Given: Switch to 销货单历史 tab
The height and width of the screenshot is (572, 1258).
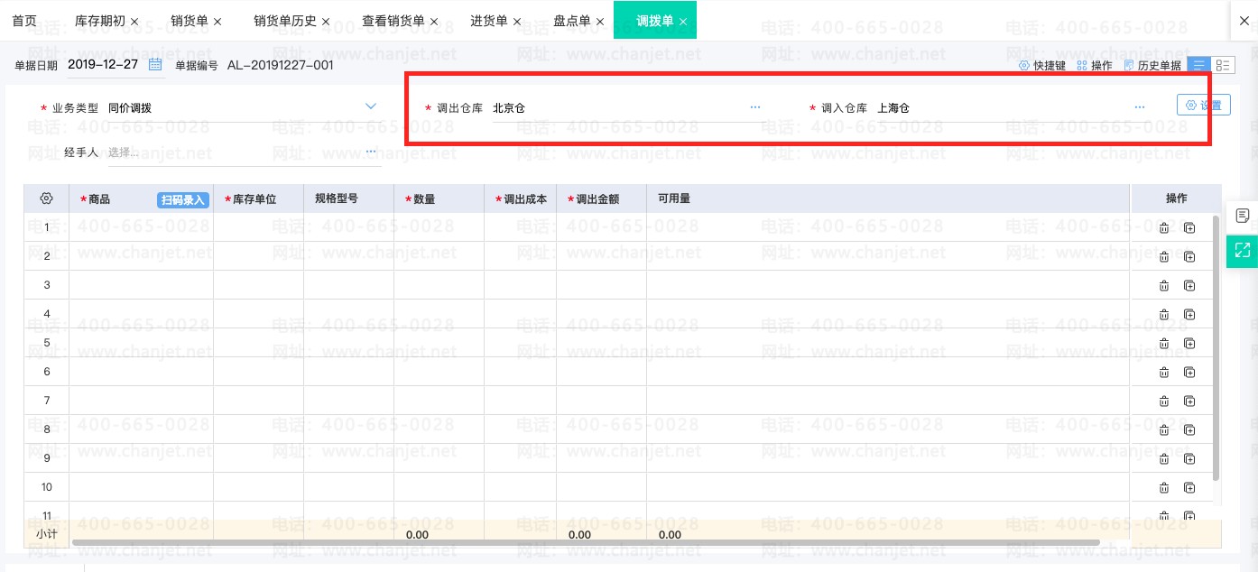Looking at the screenshot, I should pos(285,20).
